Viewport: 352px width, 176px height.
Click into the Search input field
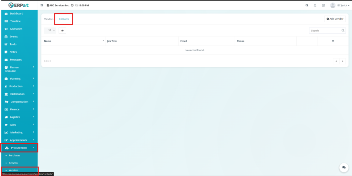click(x=325, y=31)
